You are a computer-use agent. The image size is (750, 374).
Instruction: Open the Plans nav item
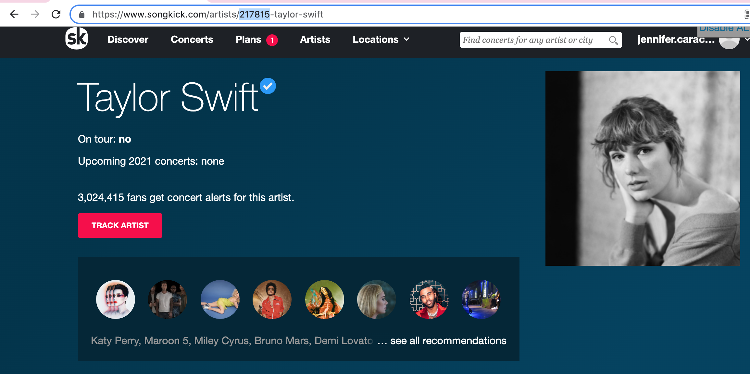(248, 40)
